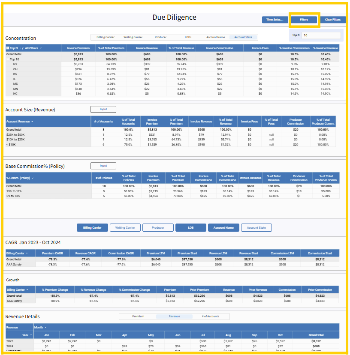Click Input button beside Base Commission% (Policy)
350x355 pixels.
tap(103, 166)
